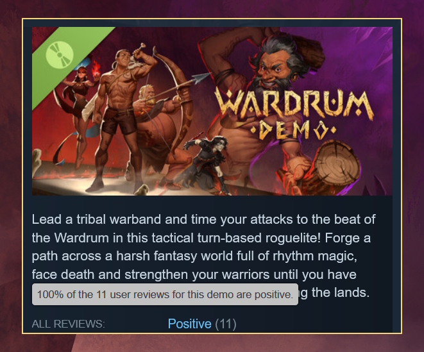Click the ALL REVIEWS label
Image resolution: width=424 pixels, height=352 pixels.
click(68, 324)
